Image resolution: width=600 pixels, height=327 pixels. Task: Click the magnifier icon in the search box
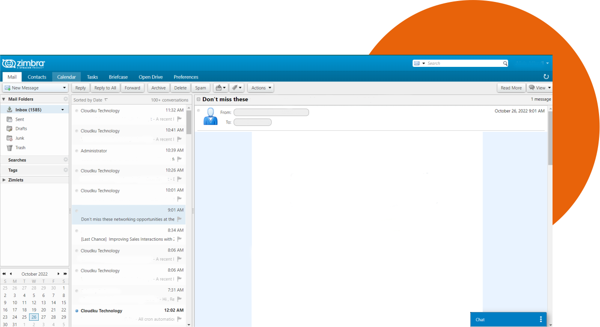pos(505,63)
